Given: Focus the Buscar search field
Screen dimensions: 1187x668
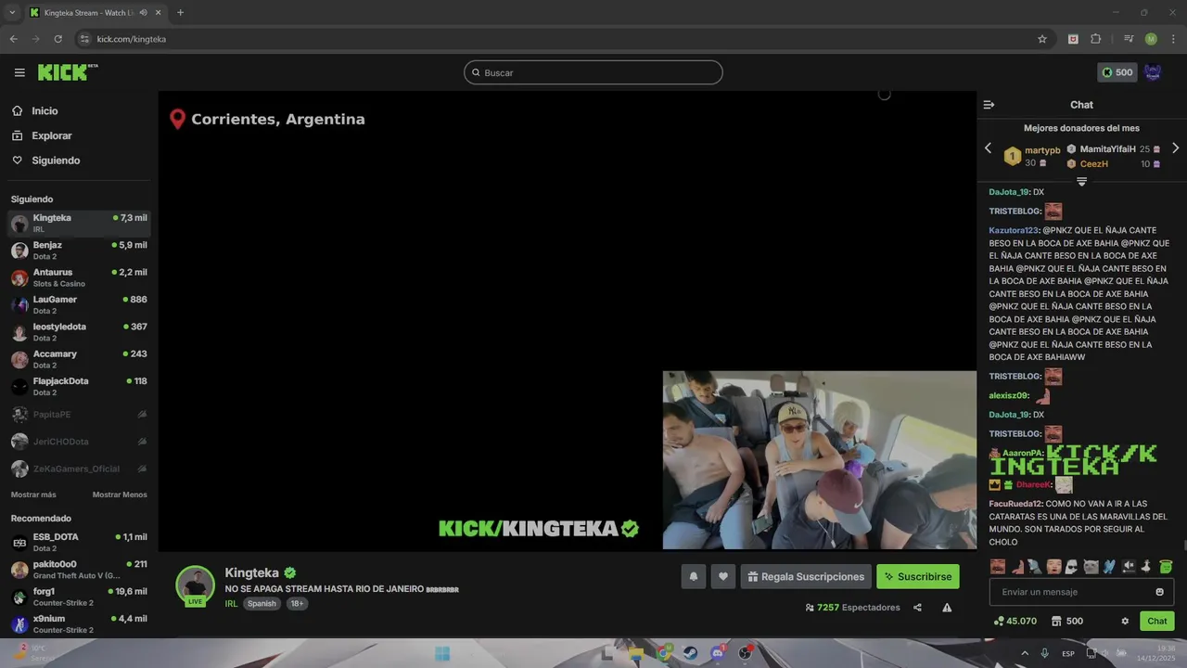Looking at the screenshot, I should 593,72.
